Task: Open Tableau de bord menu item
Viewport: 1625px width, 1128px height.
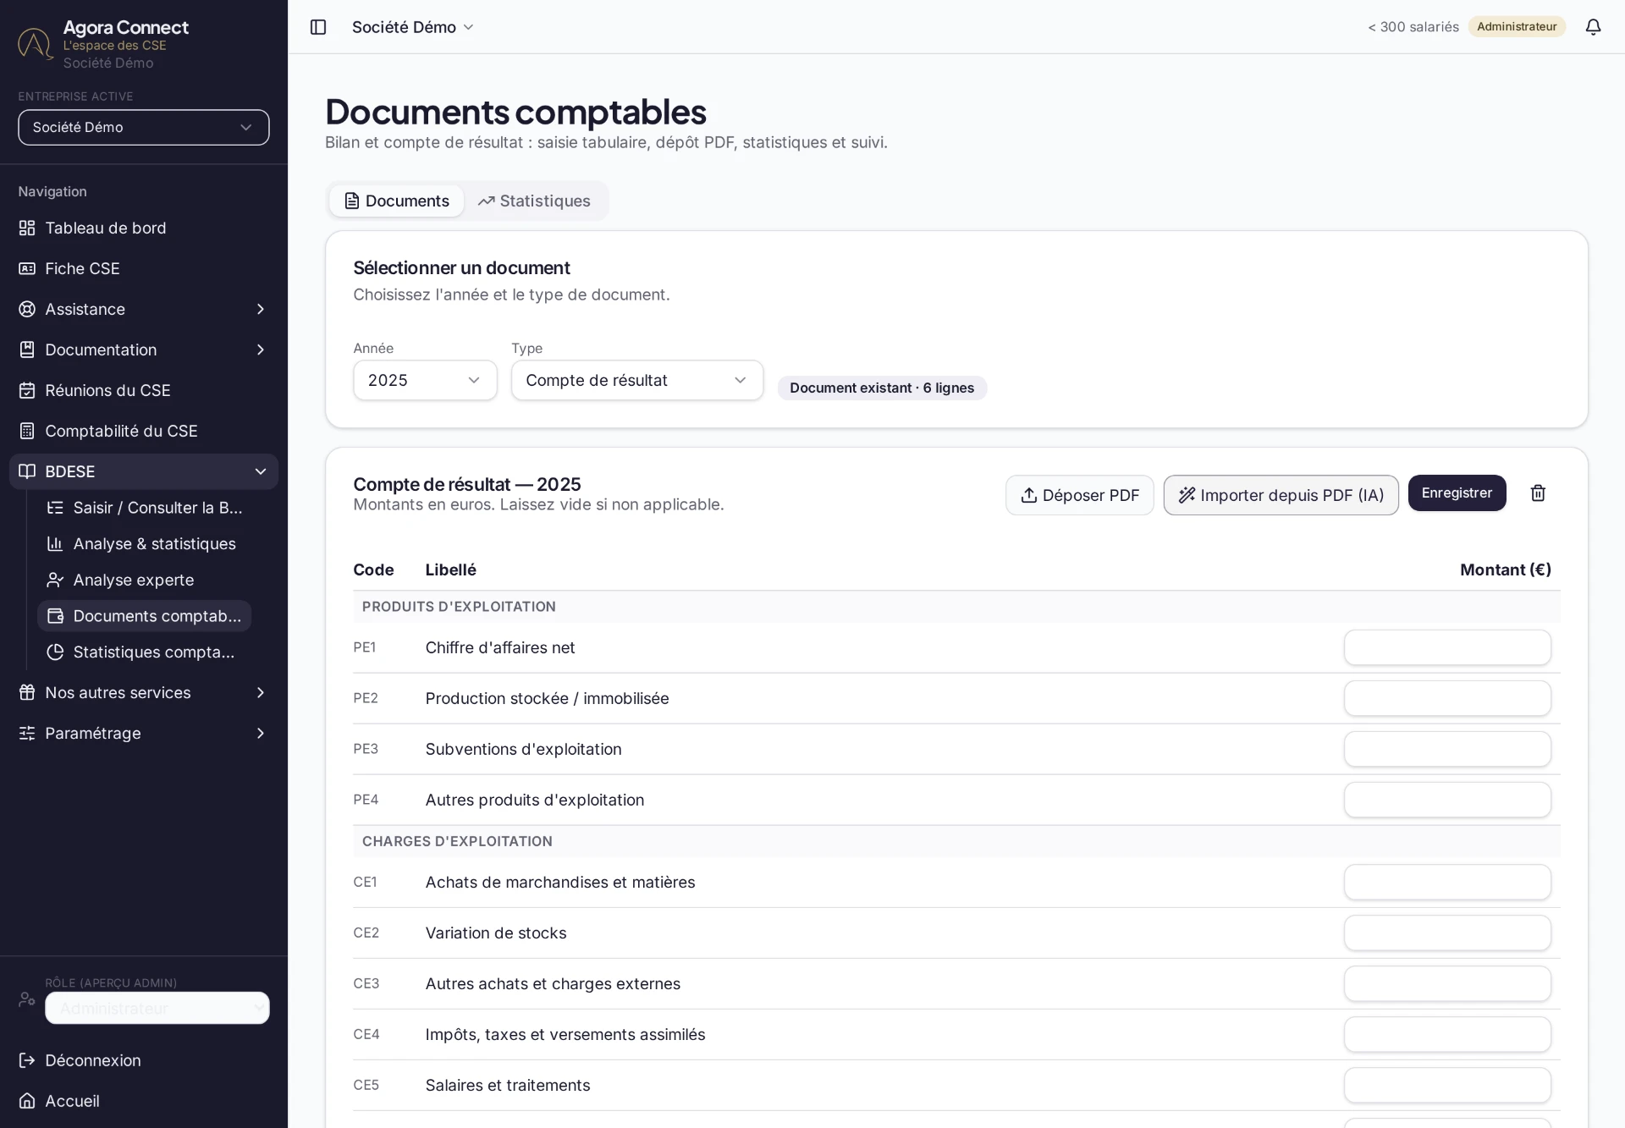Action: coord(144,228)
